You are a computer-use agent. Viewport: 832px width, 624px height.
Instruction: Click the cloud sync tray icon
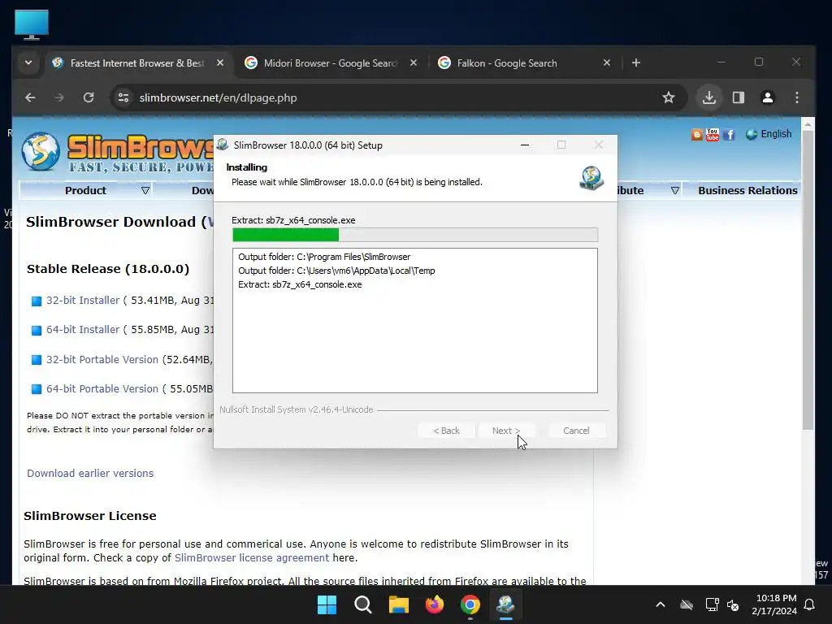[x=687, y=604]
